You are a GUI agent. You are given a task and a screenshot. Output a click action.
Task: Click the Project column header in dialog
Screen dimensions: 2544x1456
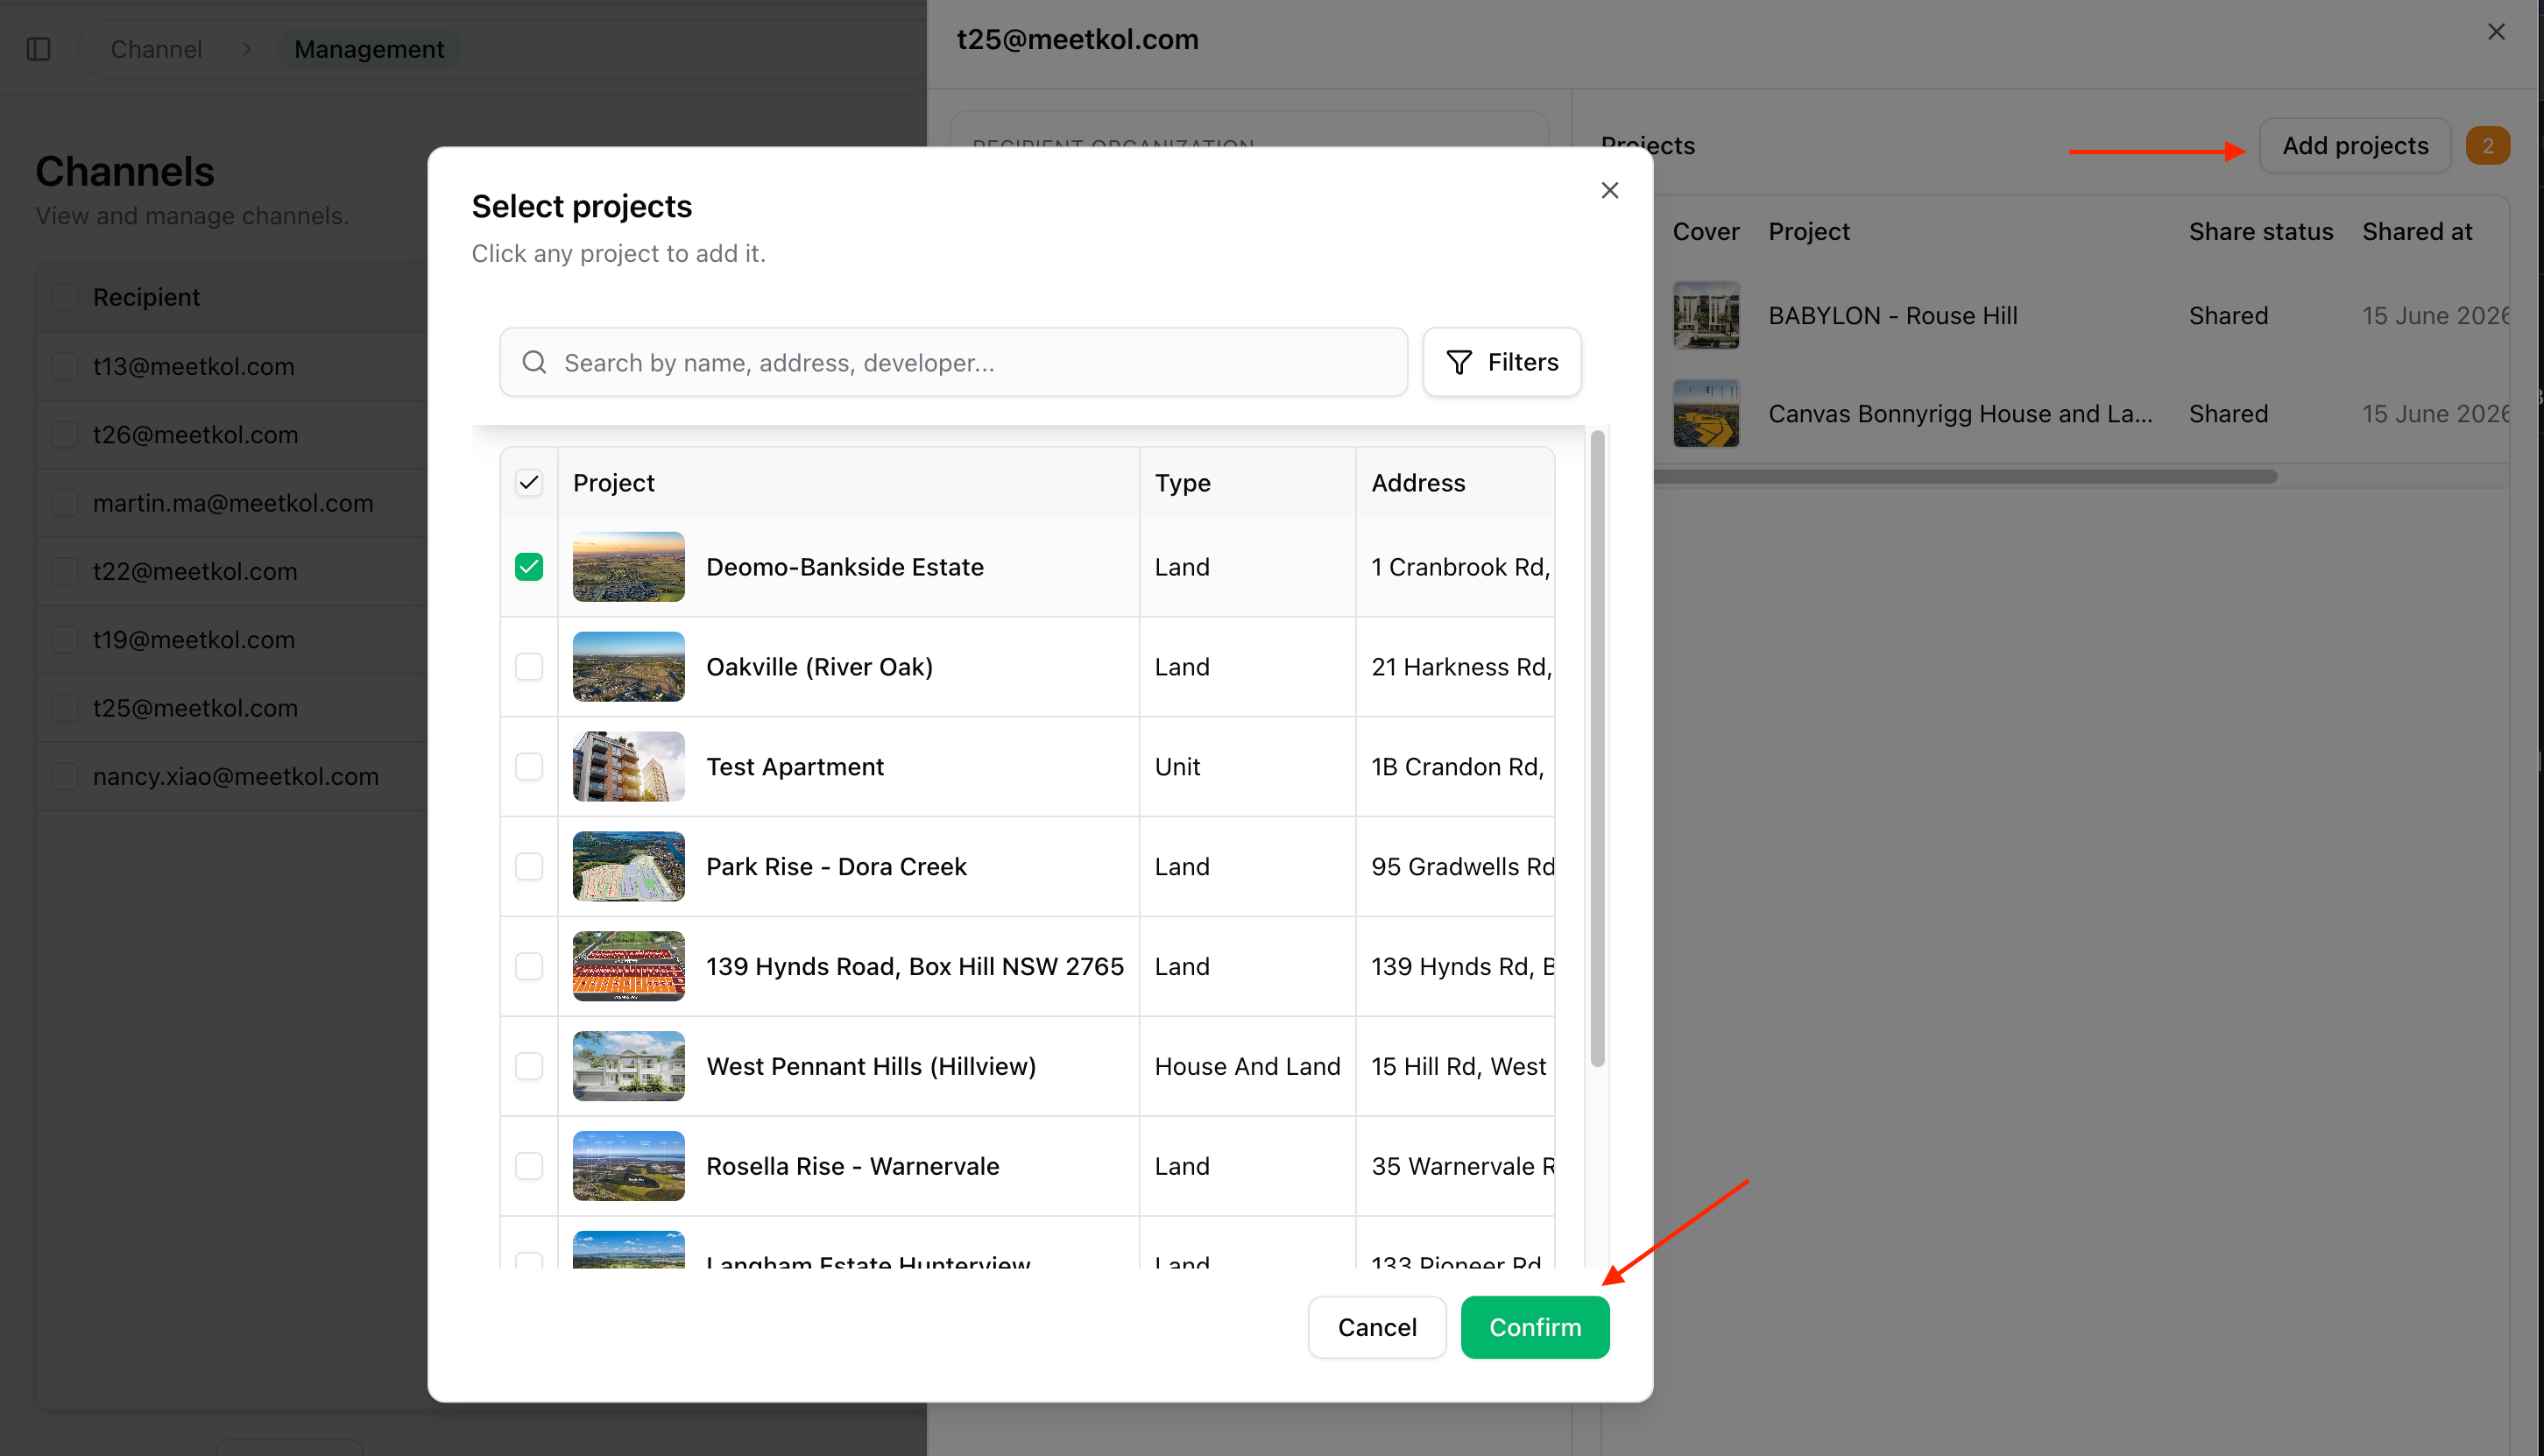pyautogui.click(x=613, y=483)
